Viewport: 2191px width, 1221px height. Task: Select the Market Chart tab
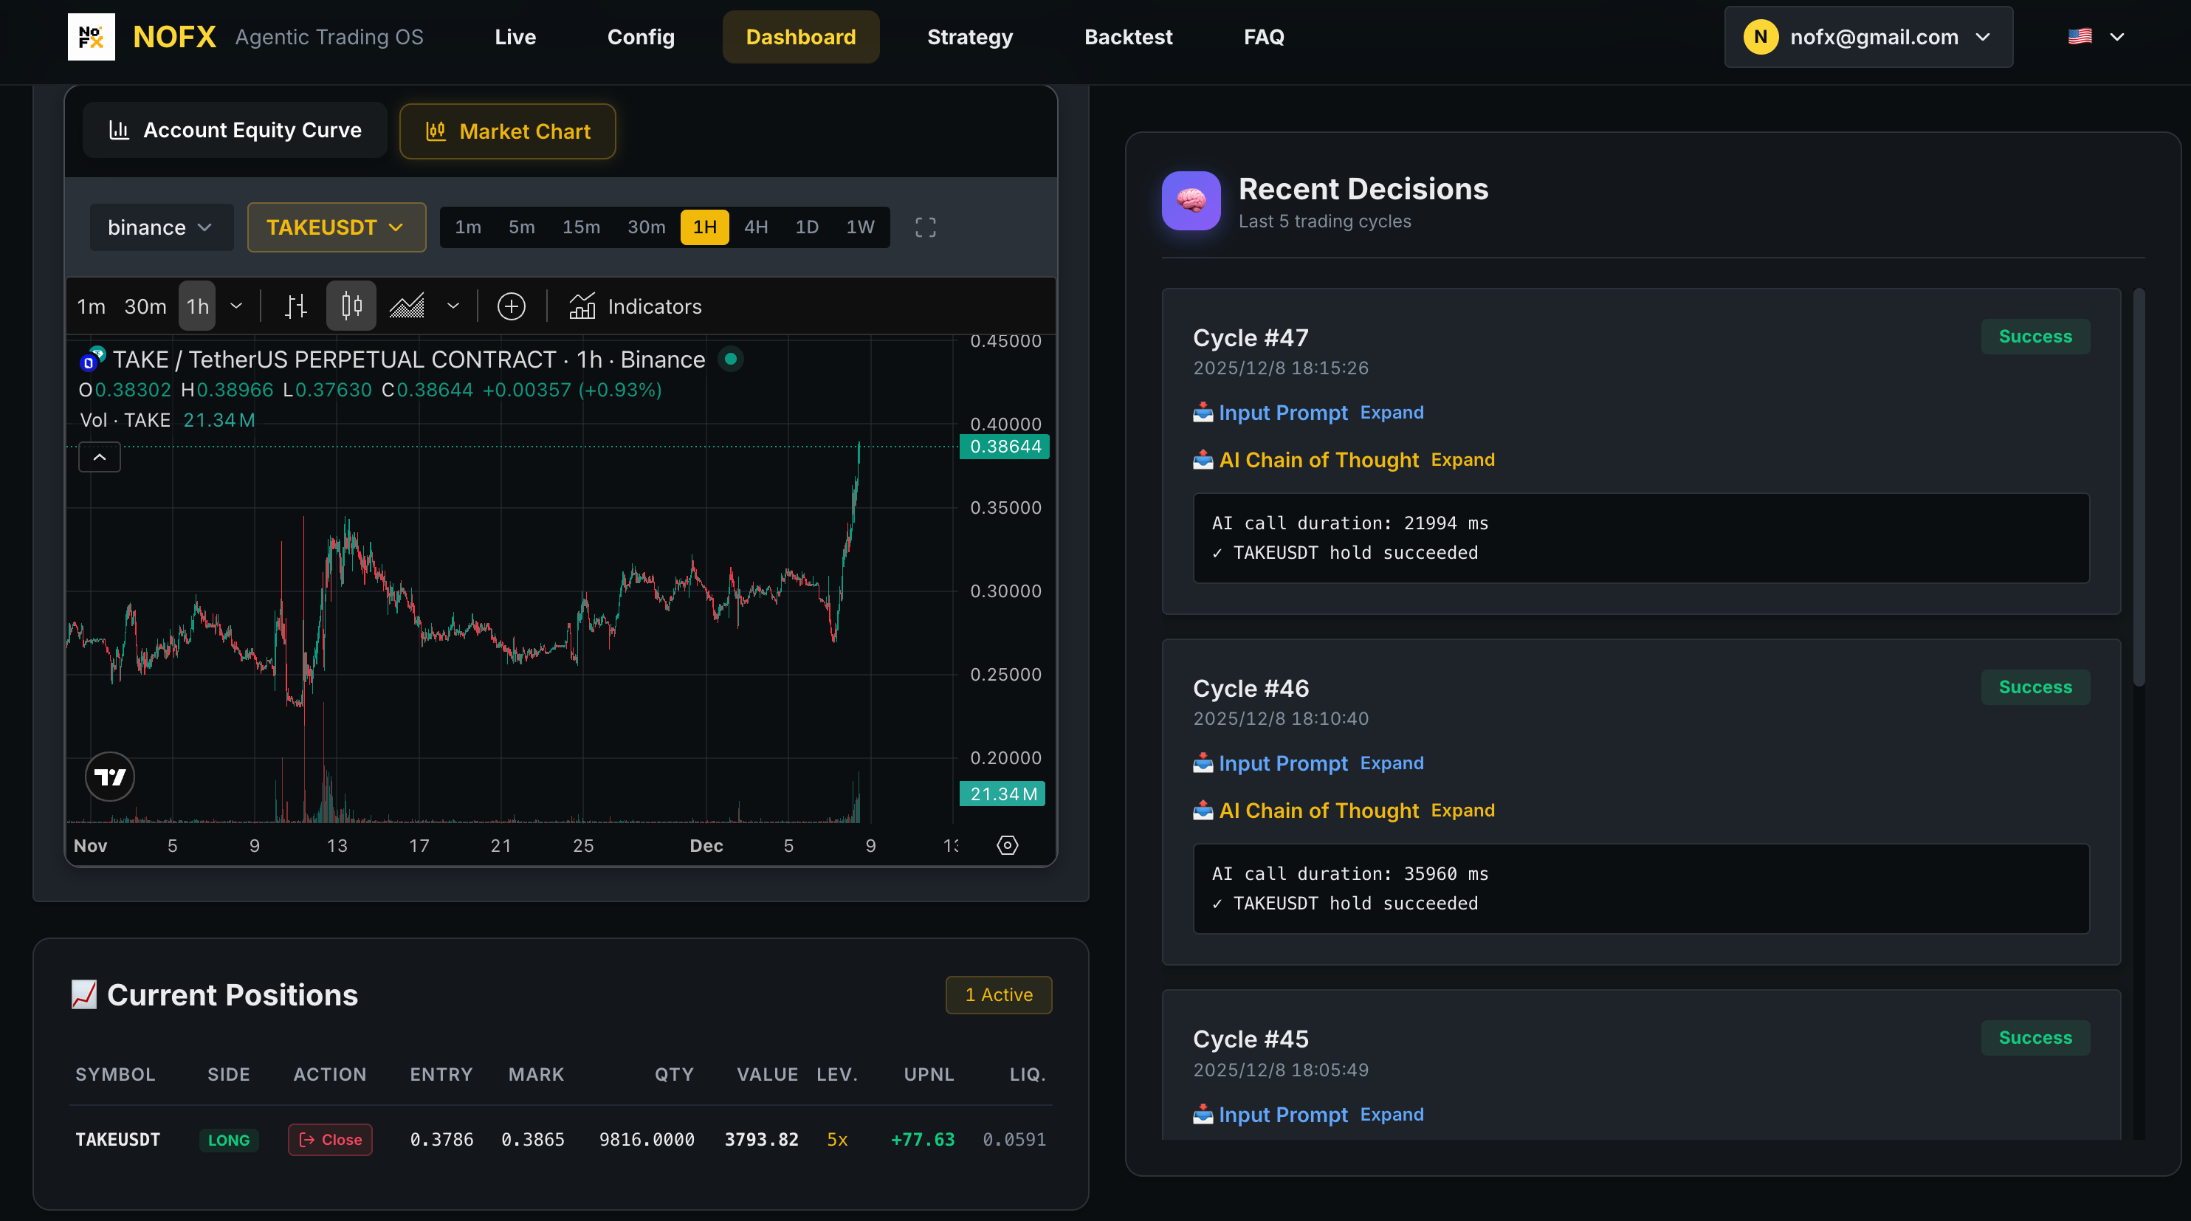(508, 131)
